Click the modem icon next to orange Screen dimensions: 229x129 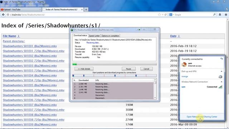point(220,77)
